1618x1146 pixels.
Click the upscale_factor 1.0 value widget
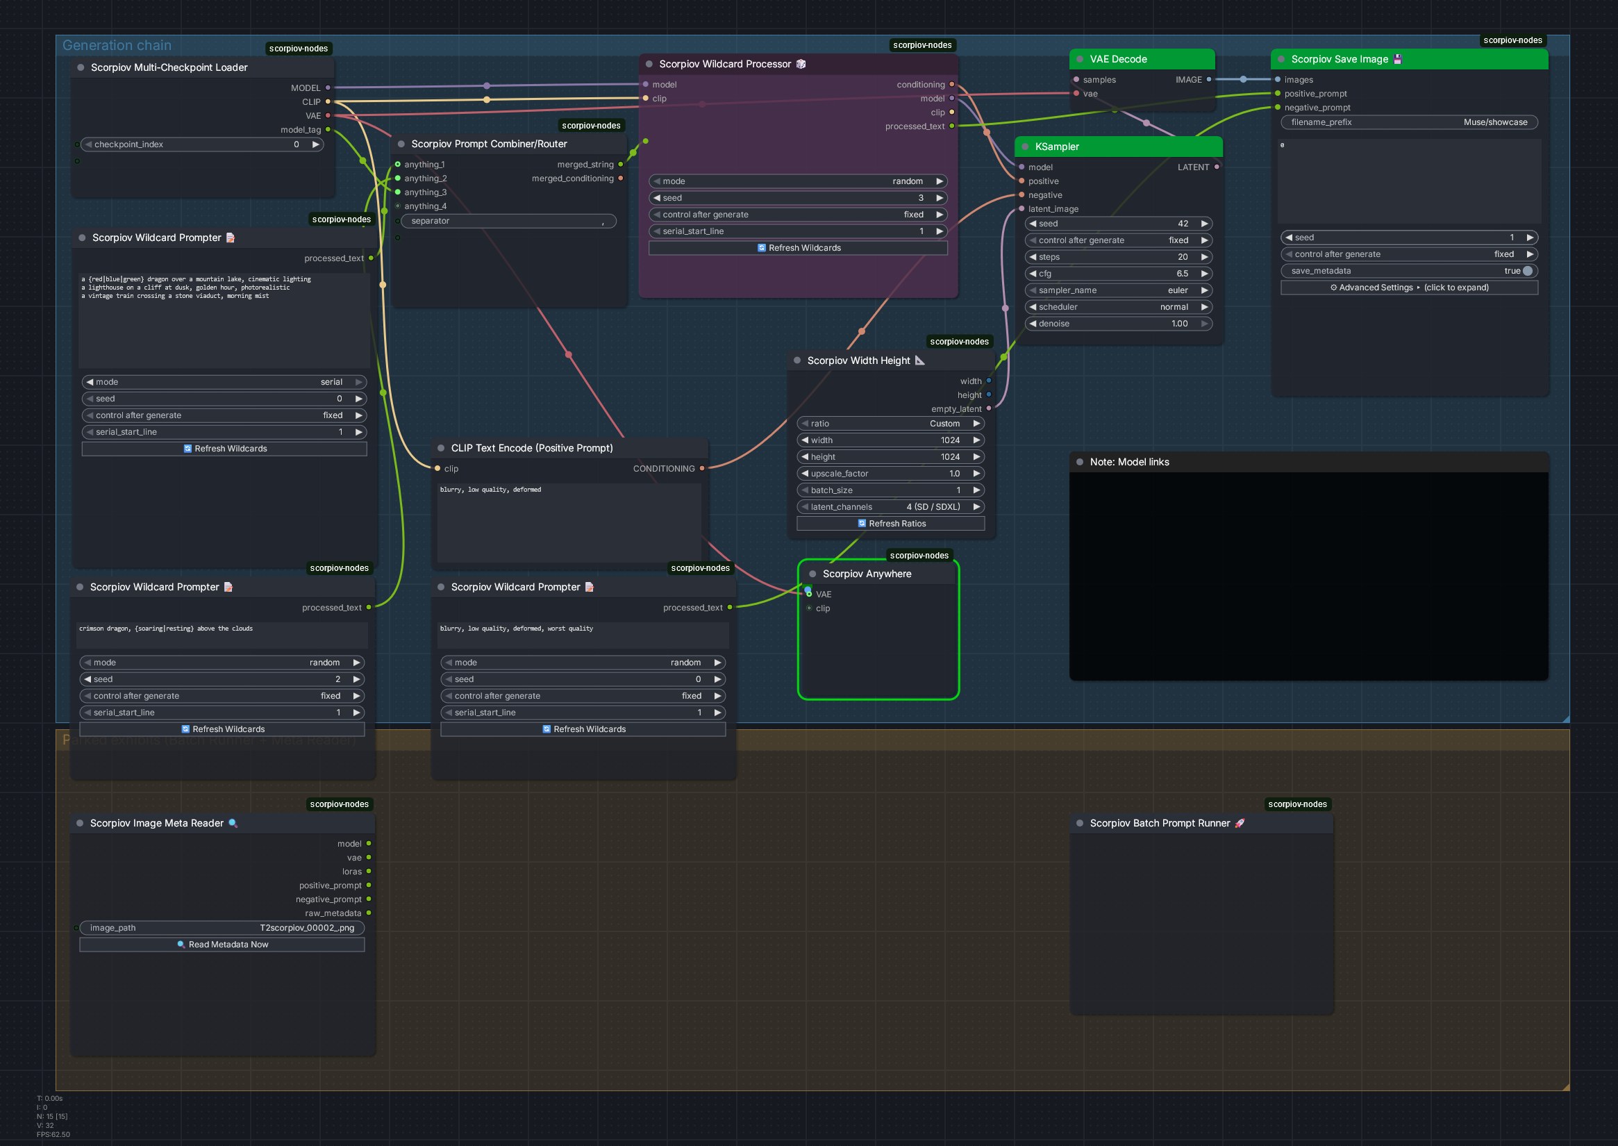coord(890,474)
